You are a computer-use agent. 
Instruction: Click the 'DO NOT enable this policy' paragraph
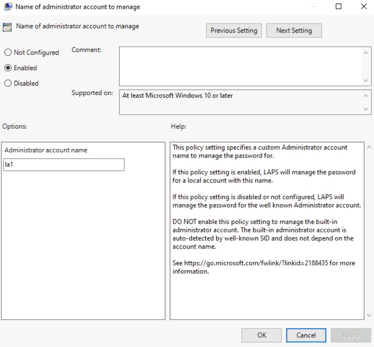click(x=263, y=234)
